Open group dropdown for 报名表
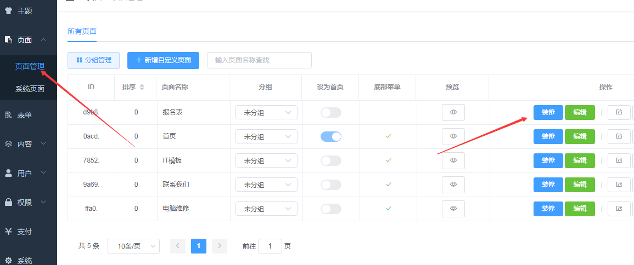 coord(266,113)
